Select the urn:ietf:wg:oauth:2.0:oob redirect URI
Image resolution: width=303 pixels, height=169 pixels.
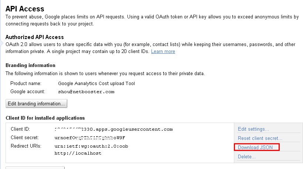coord(91,146)
